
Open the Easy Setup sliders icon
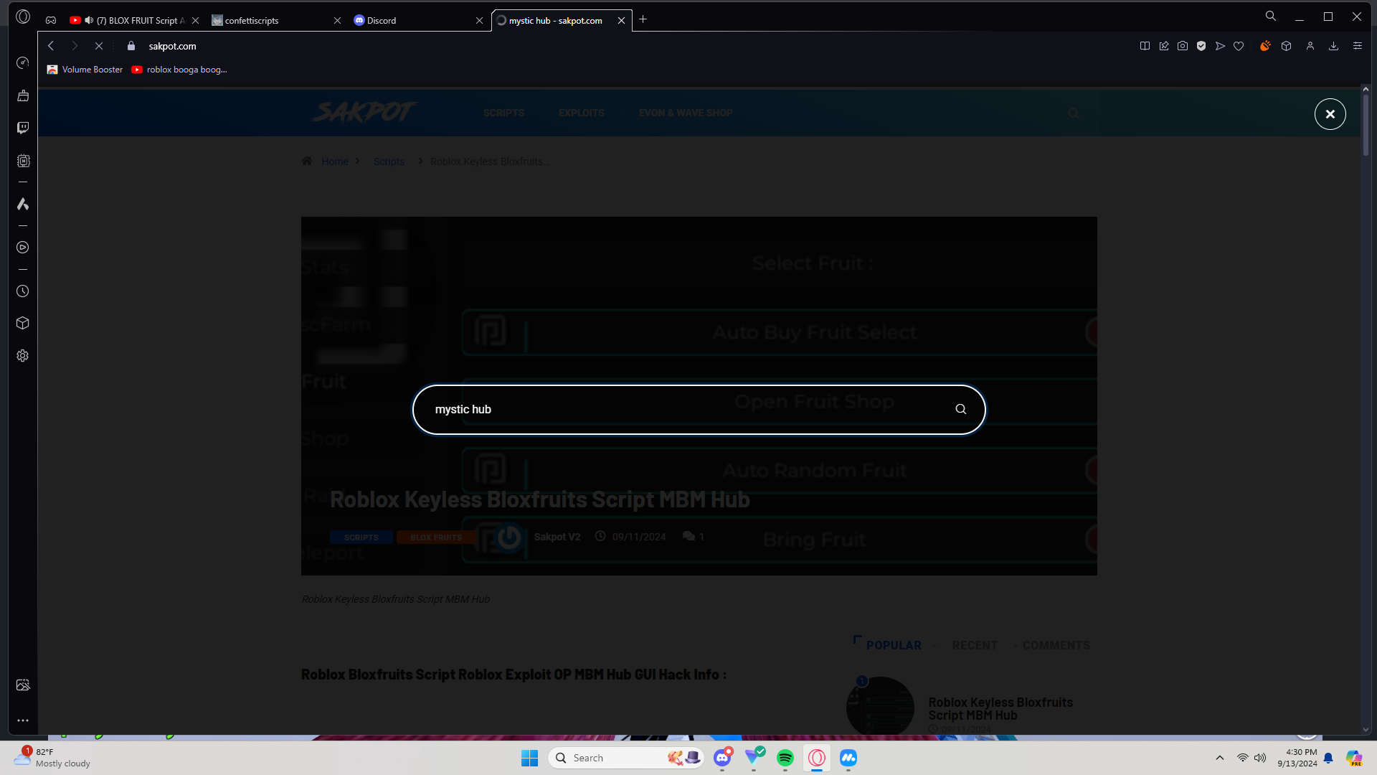point(1358,46)
